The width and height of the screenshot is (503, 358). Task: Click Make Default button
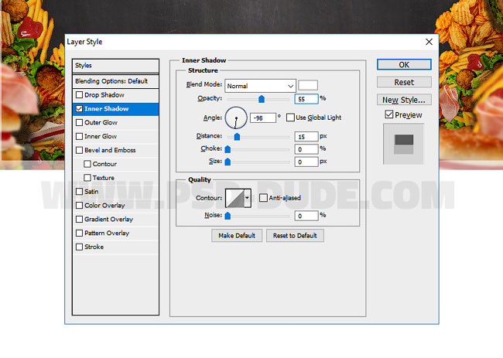[237, 236]
